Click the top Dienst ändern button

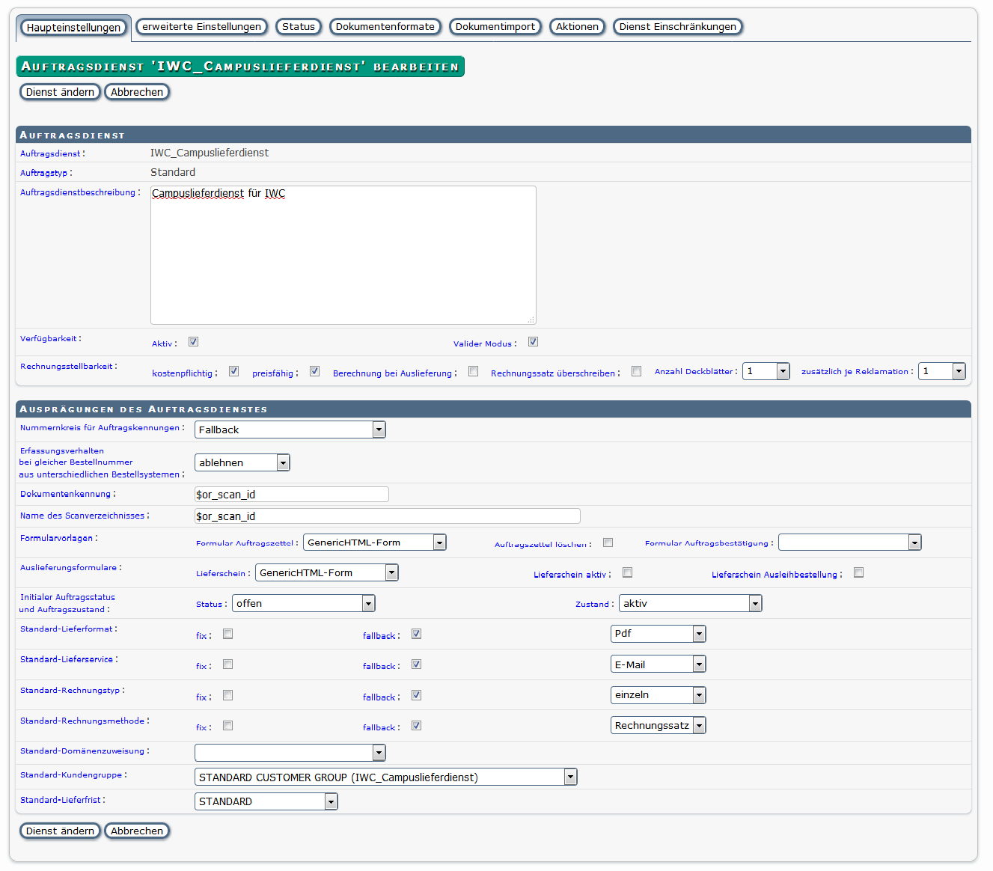60,92
